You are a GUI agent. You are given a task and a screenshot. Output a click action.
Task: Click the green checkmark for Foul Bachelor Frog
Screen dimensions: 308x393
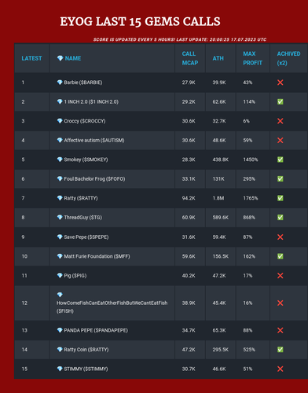tap(280, 179)
